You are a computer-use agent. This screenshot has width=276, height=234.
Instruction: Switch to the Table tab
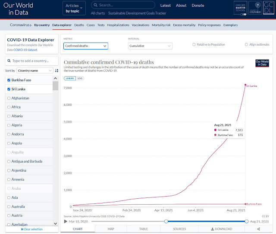pos(144,229)
